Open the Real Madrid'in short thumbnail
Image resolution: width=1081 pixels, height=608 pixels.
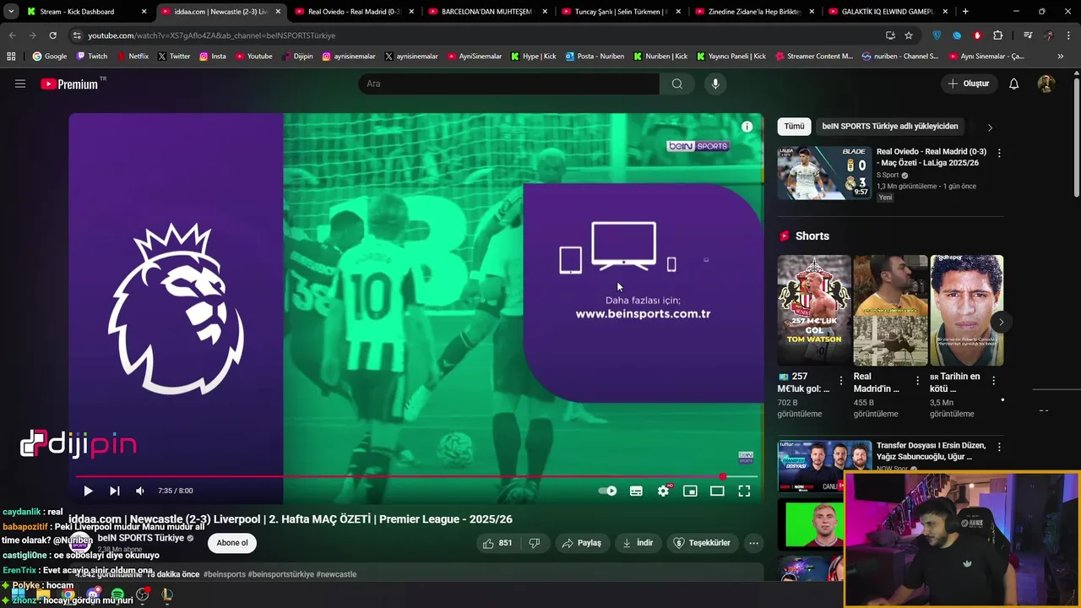point(890,311)
